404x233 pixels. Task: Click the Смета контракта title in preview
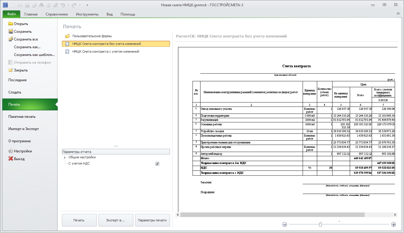(297, 66)
